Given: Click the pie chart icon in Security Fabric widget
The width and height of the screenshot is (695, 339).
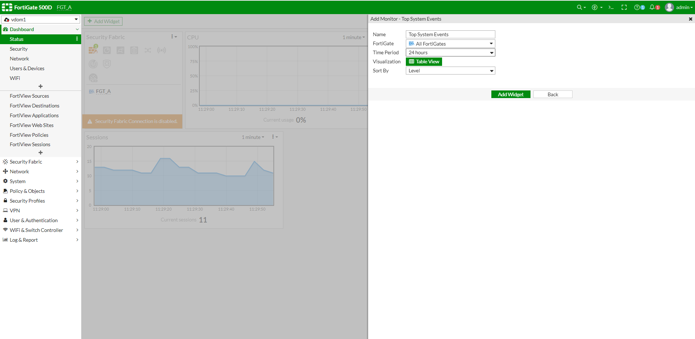Looking at the screenshot, I should point(107,50).
